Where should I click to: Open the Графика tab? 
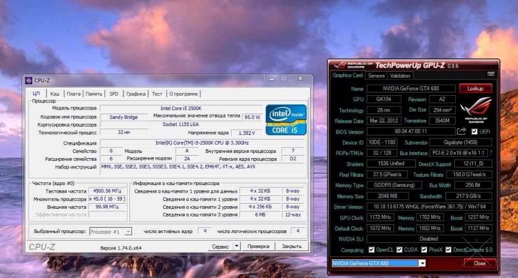tap(136, 94)
